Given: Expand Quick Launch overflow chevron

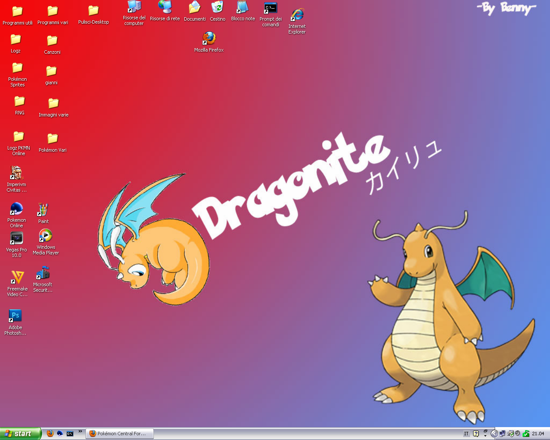Looking at the screenshot, I should click(80, 432).
